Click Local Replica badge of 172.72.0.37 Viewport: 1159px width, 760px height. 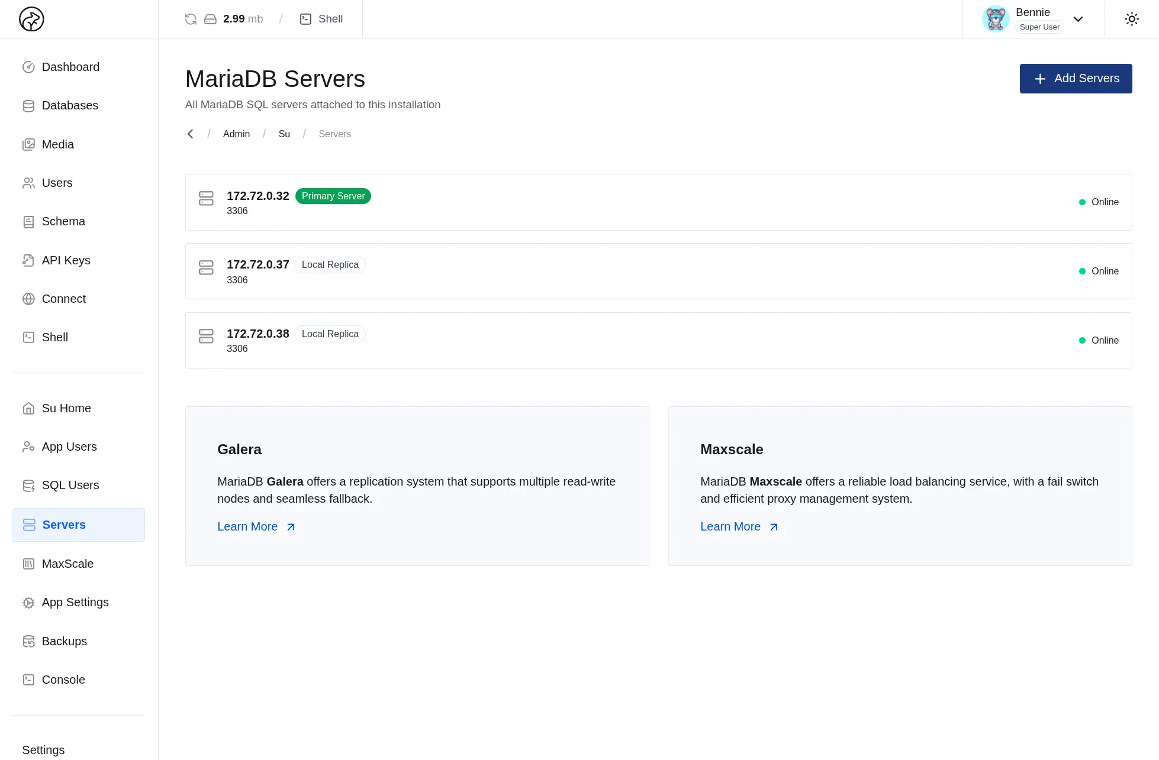tap(330, 265)
